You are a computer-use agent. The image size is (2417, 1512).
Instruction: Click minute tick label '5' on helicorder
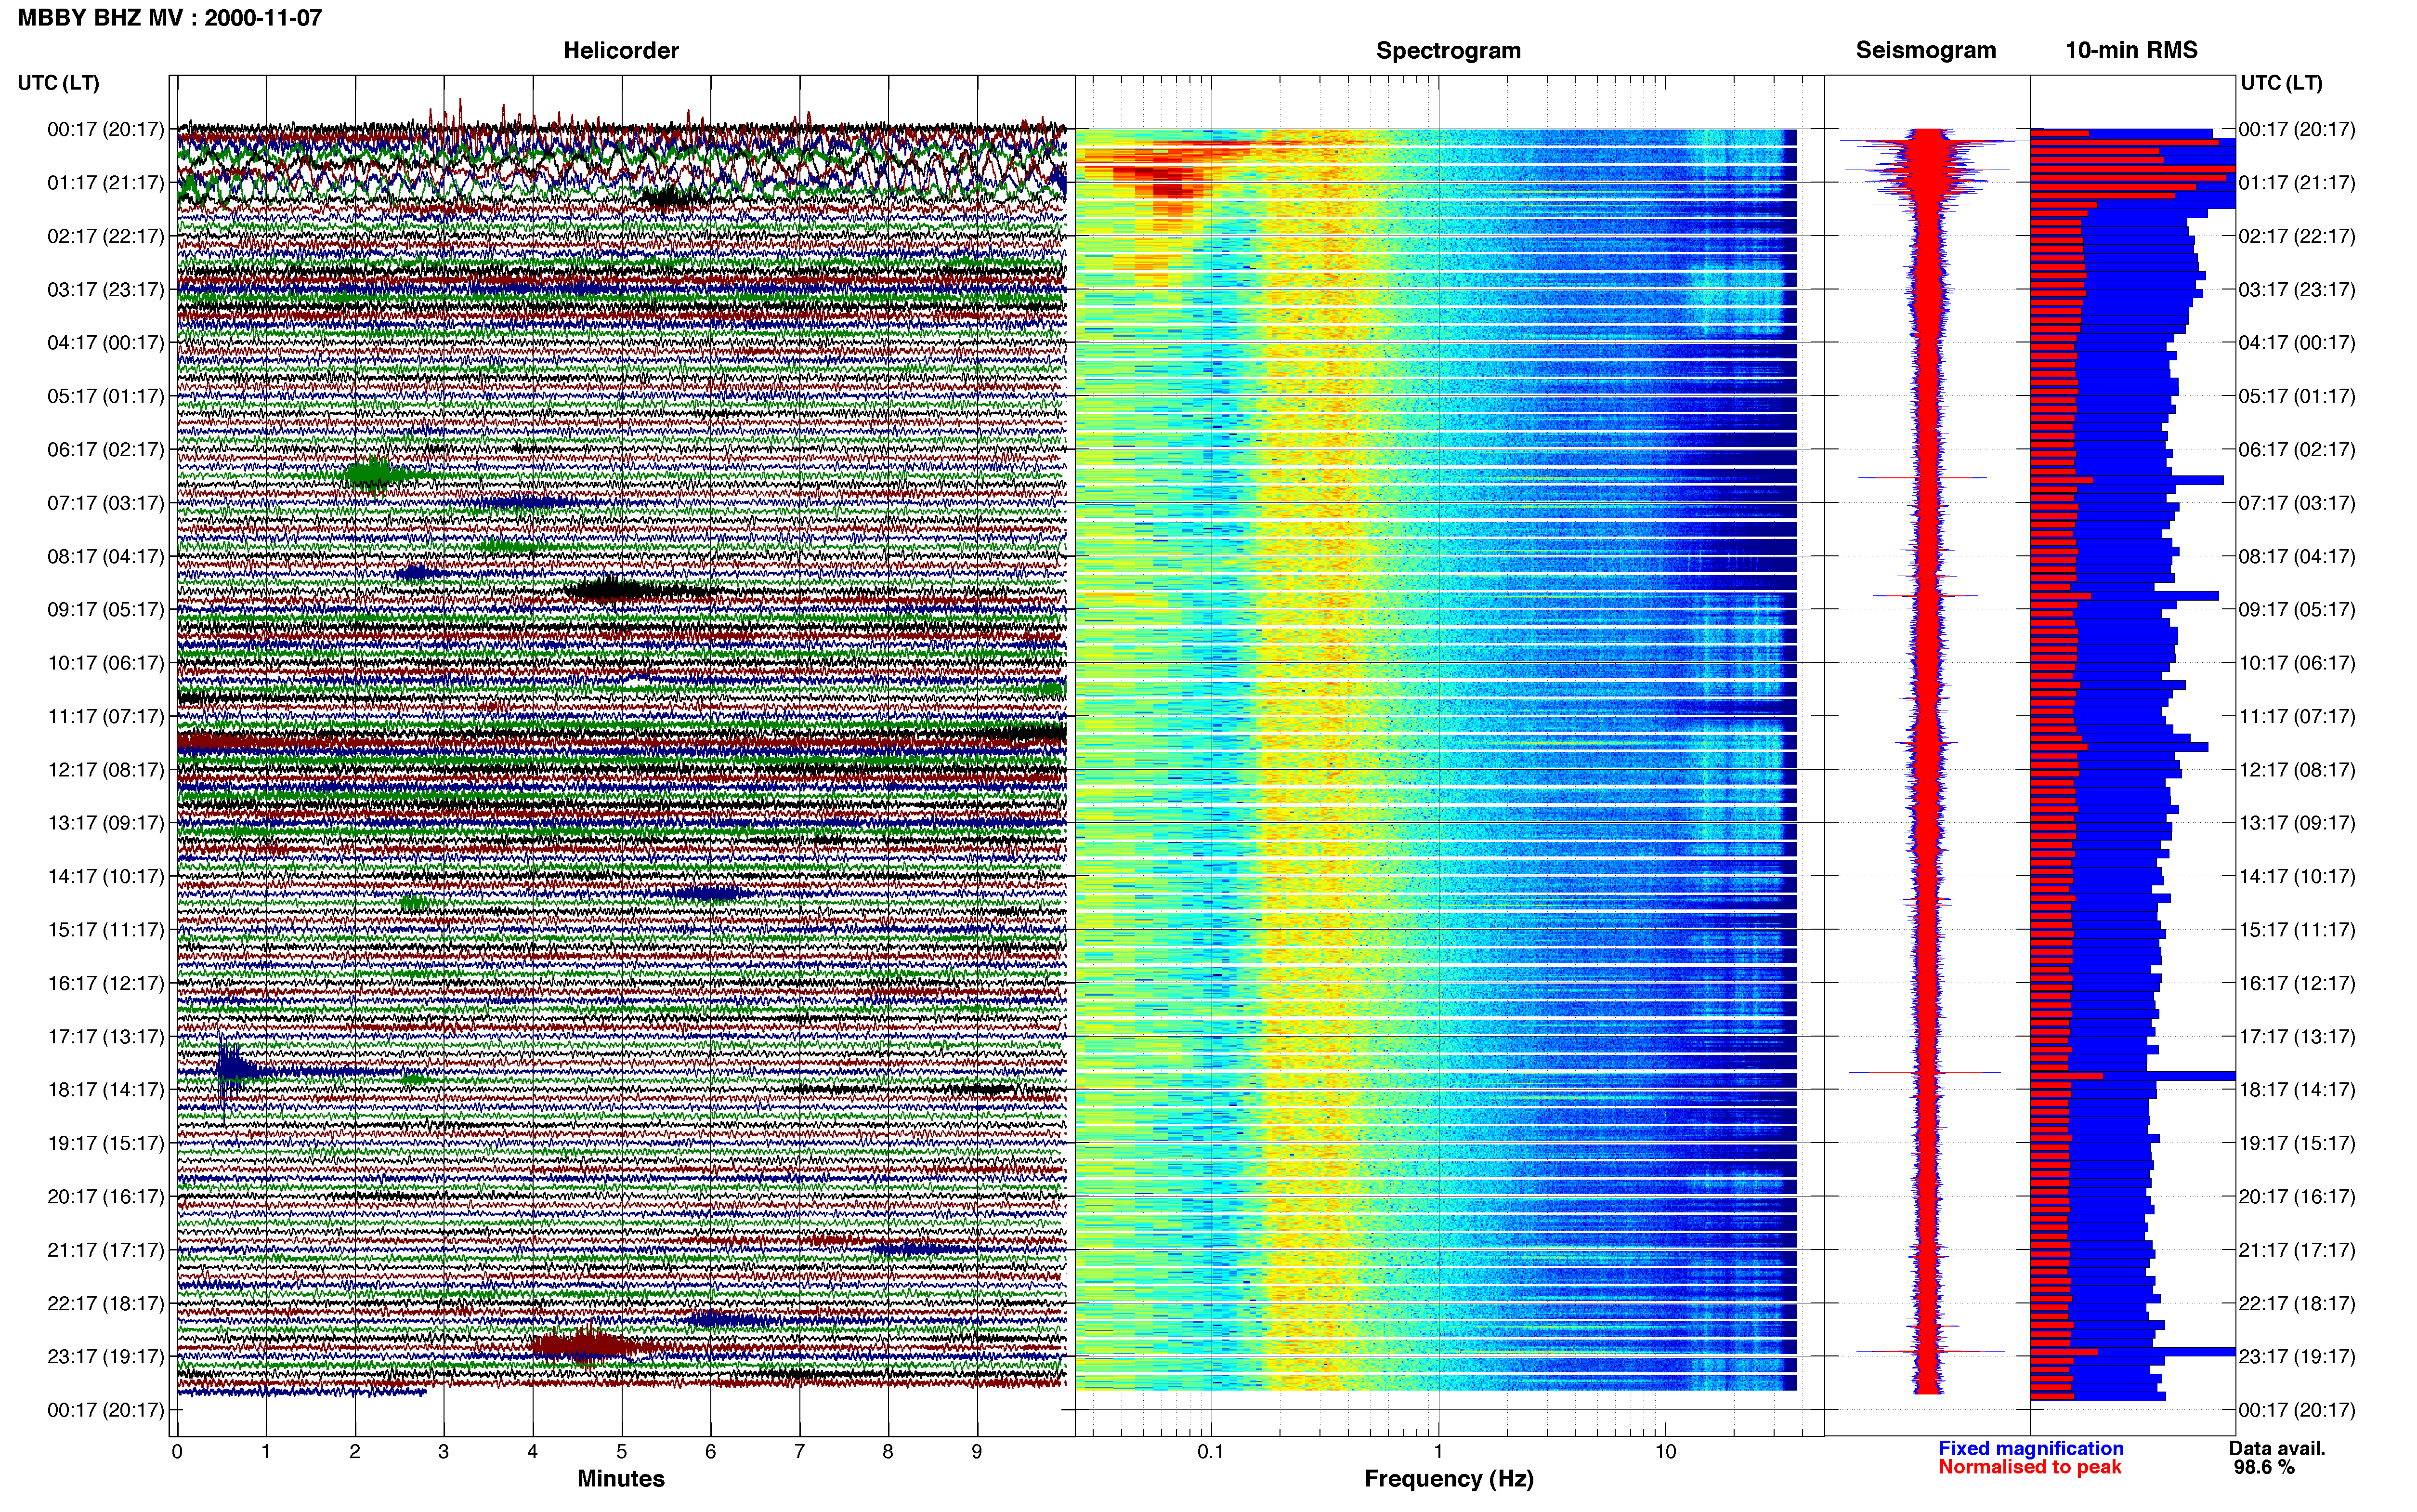[x=622, y=1452]
